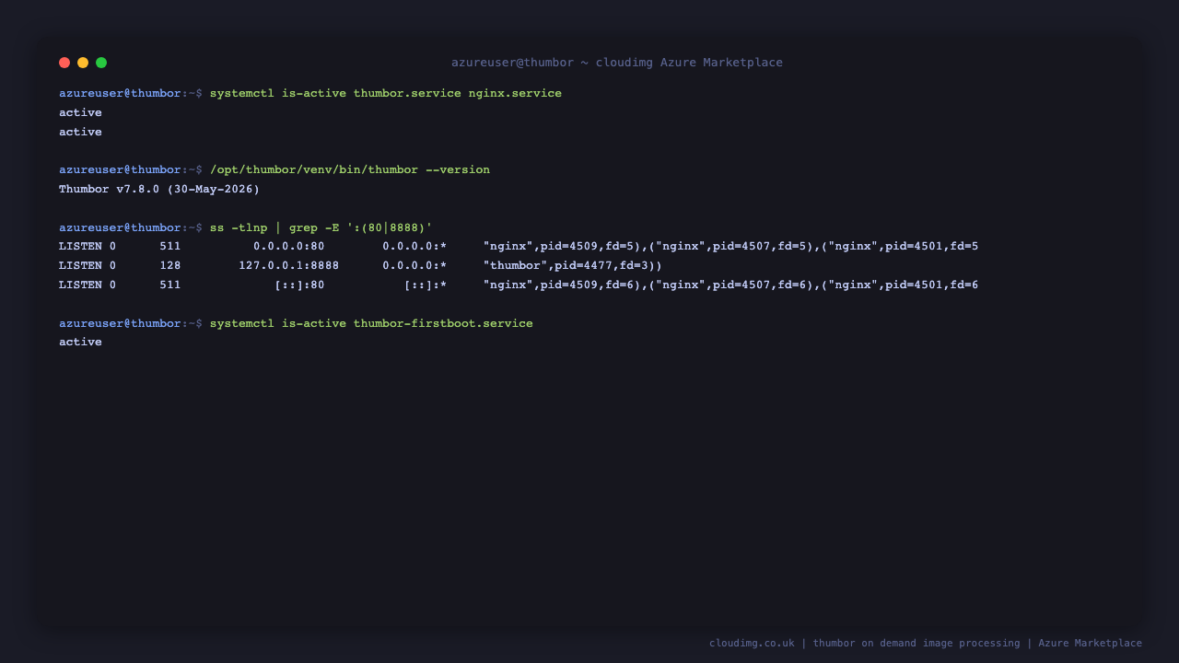Click the yellow minimize window dot
This screenshot has width=1179, height=663.
(83, 63)
